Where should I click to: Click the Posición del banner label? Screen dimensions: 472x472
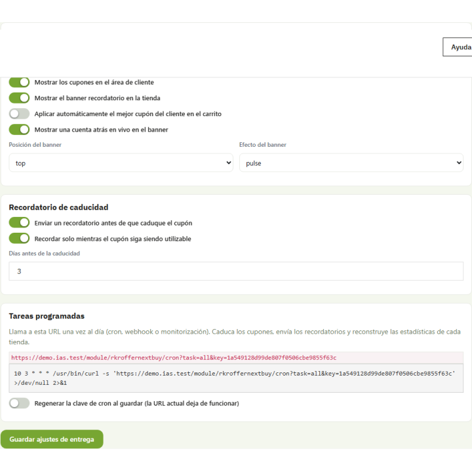tap(35, 145)
